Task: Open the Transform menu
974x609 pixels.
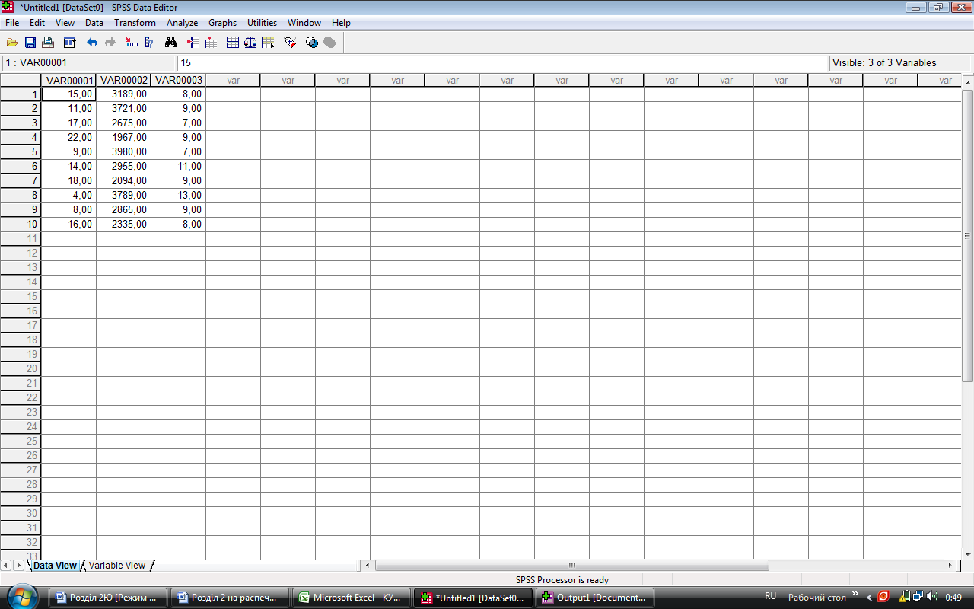Action: point(135,23)
